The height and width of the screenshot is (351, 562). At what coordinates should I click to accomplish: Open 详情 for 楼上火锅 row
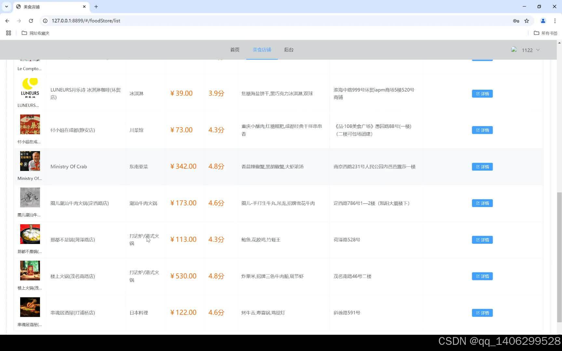(x=482, y=276)
